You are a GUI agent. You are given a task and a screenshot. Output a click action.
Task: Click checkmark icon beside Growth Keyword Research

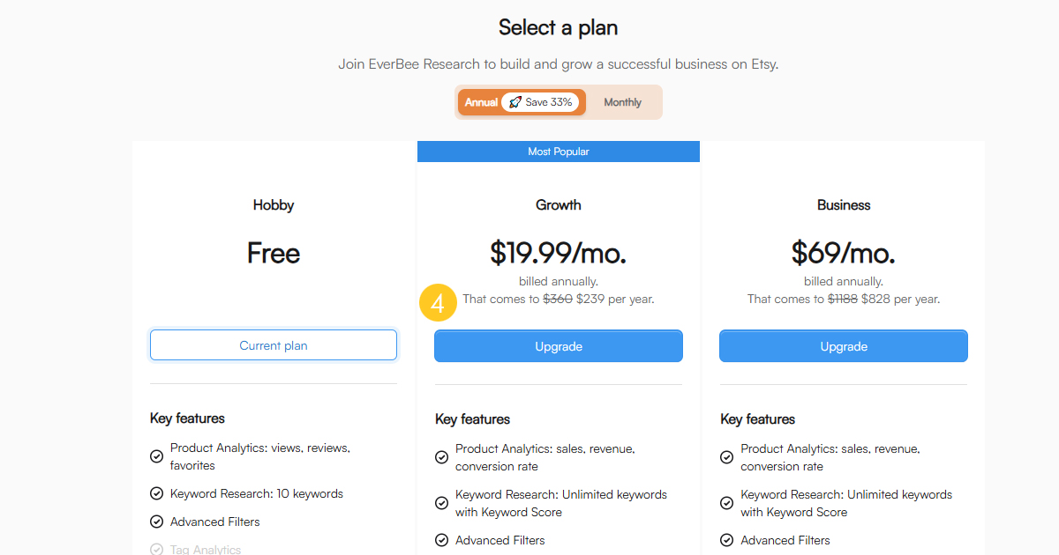point(441,503)
